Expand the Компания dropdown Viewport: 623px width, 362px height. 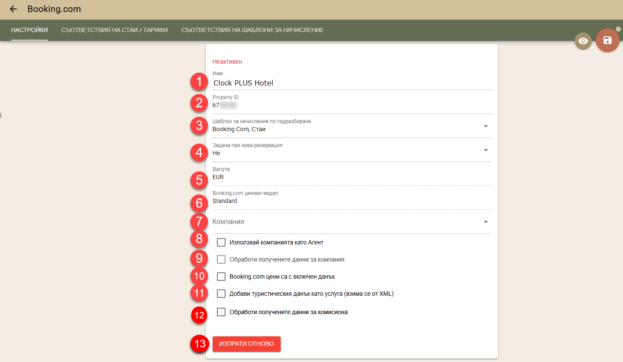tap(352, 222)
